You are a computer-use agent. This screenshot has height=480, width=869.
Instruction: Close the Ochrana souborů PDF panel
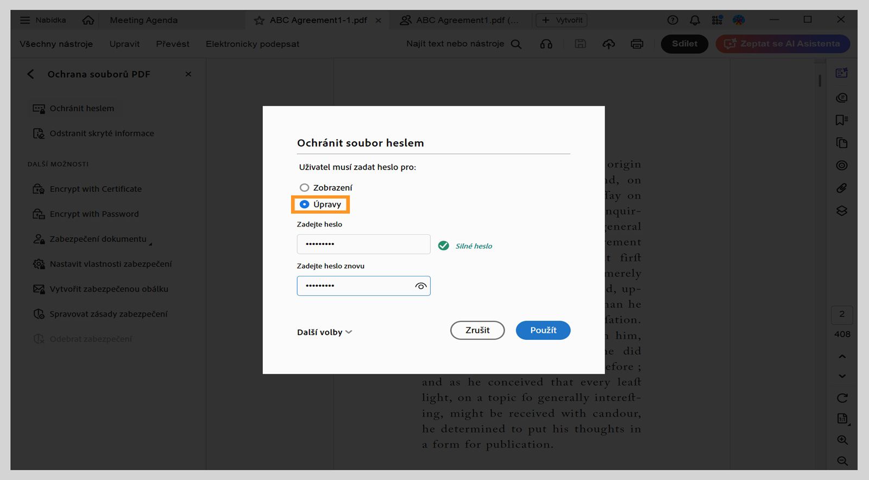coord(188,74)
